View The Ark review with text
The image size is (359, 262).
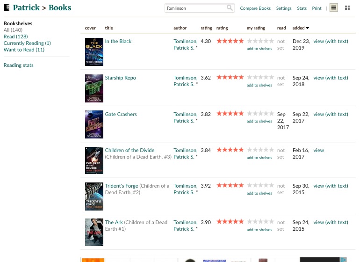pyautogui.click(x=330, y=222)
